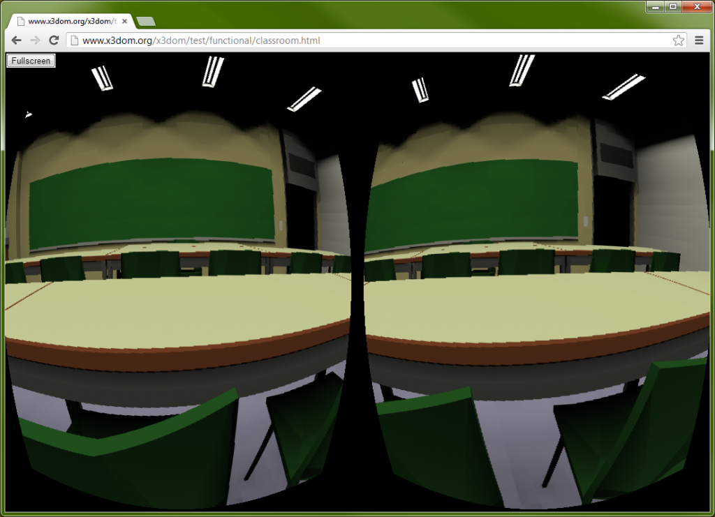This screenshot has width=715, height=517.
Task: Select the www.x3dom.org browser tab
Action: [70, 21]
